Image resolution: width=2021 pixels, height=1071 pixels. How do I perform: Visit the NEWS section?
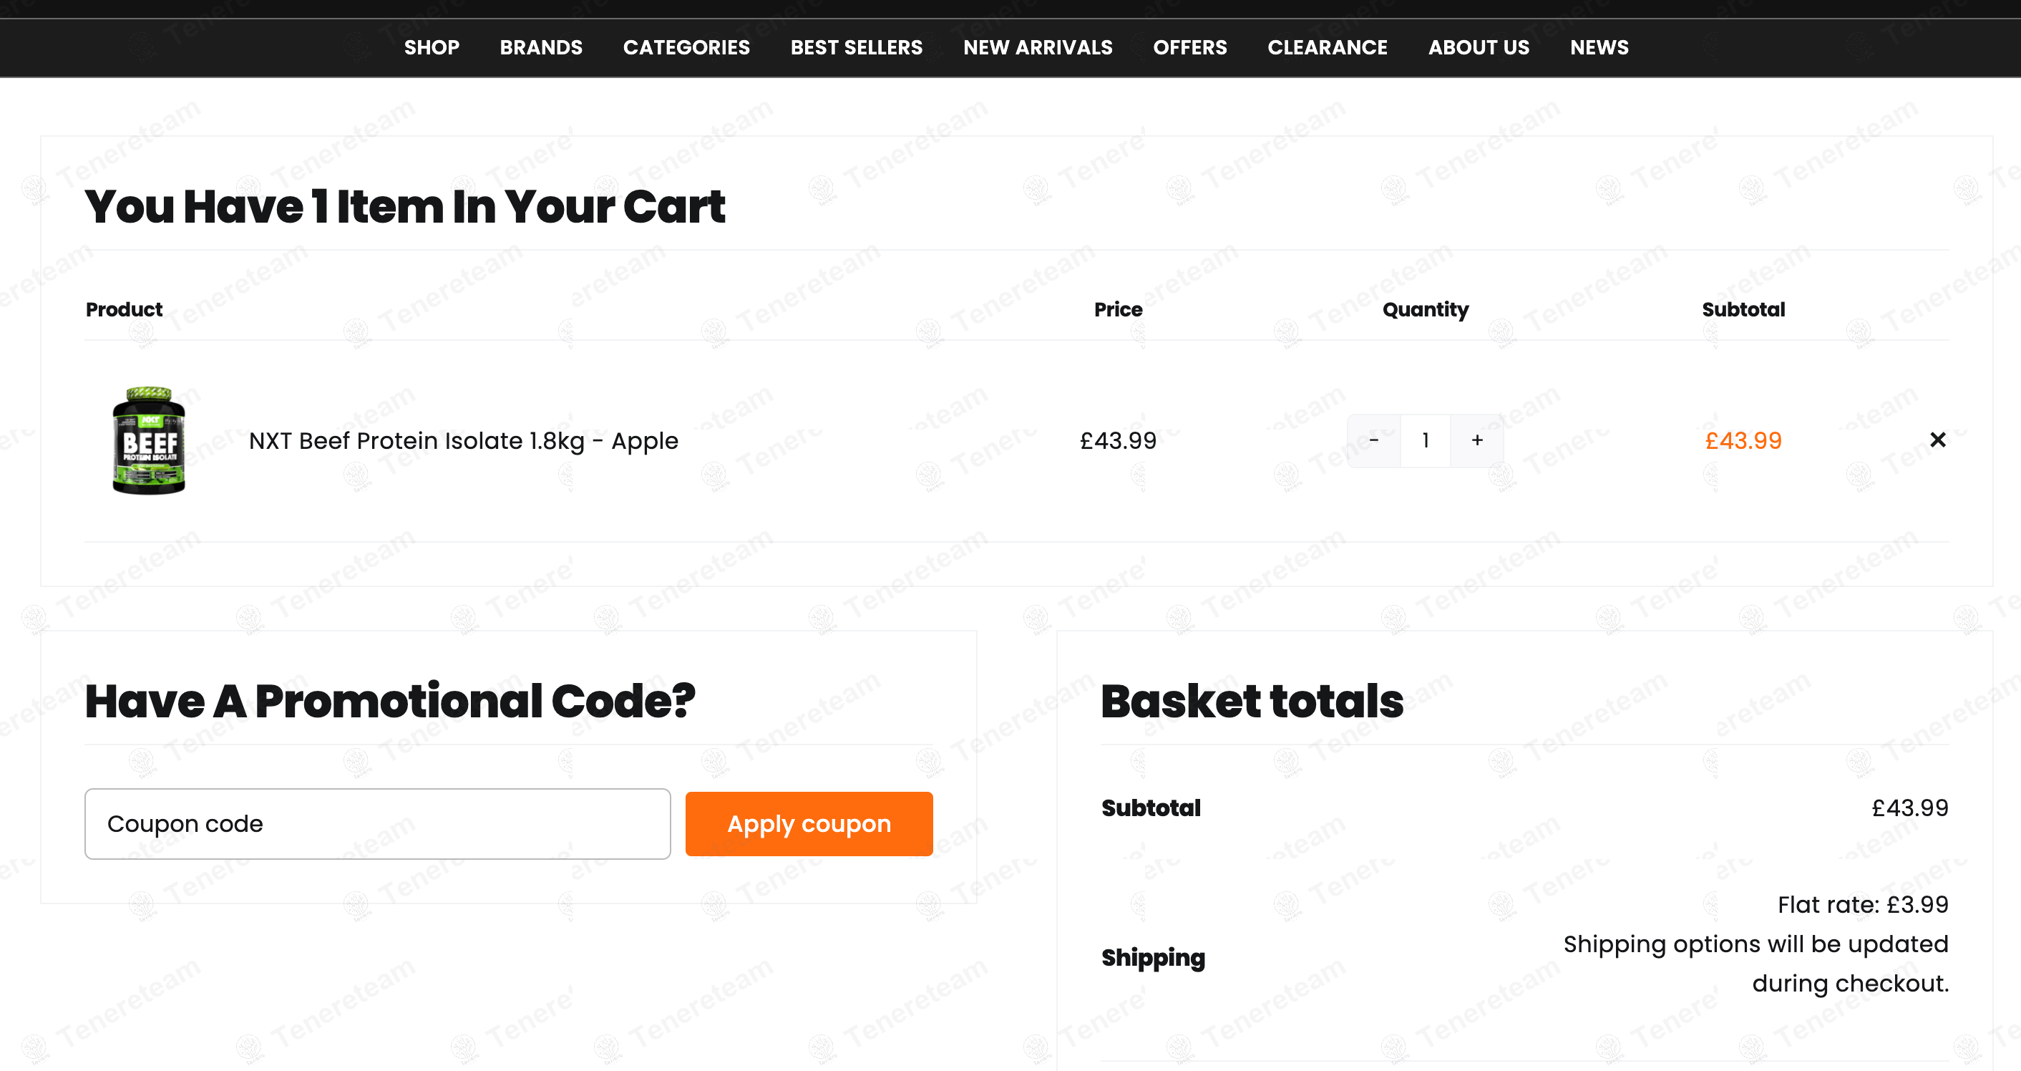(1599, 47)
